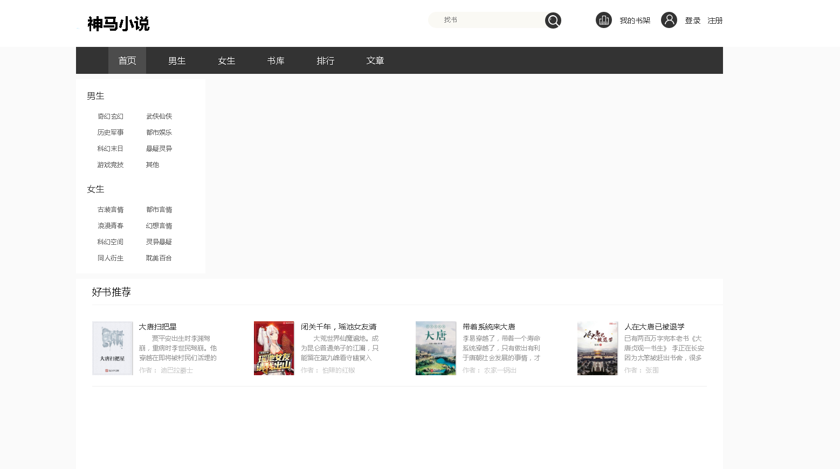Image resolution: width=840 pixels, height=469 pixels.
Task: Open the 带着系统来大唐 book cover
Action: point(436,348)
